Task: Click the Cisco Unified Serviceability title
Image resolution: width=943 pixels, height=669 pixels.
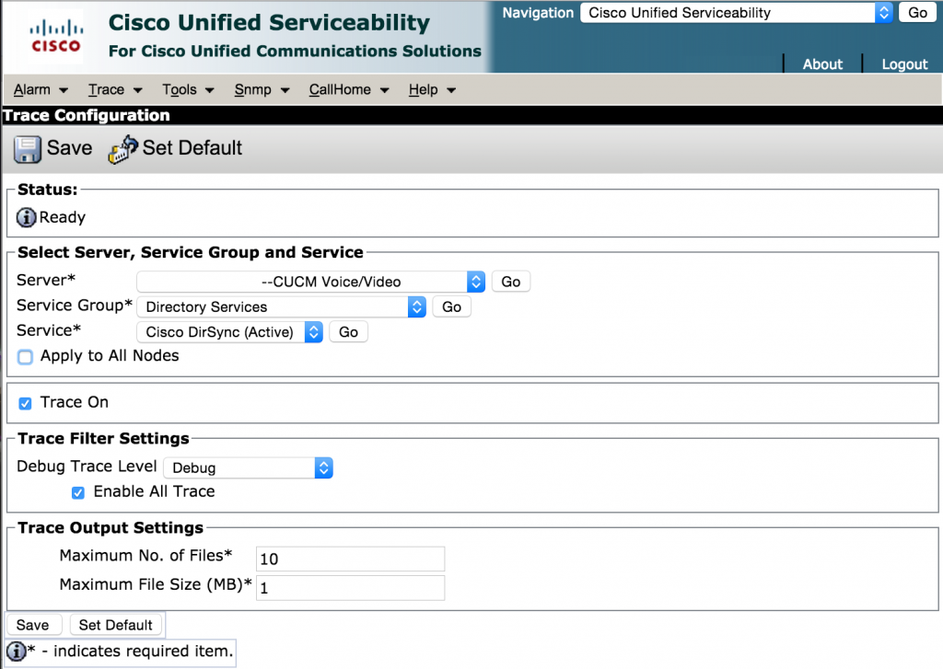Action: point(269,23)
